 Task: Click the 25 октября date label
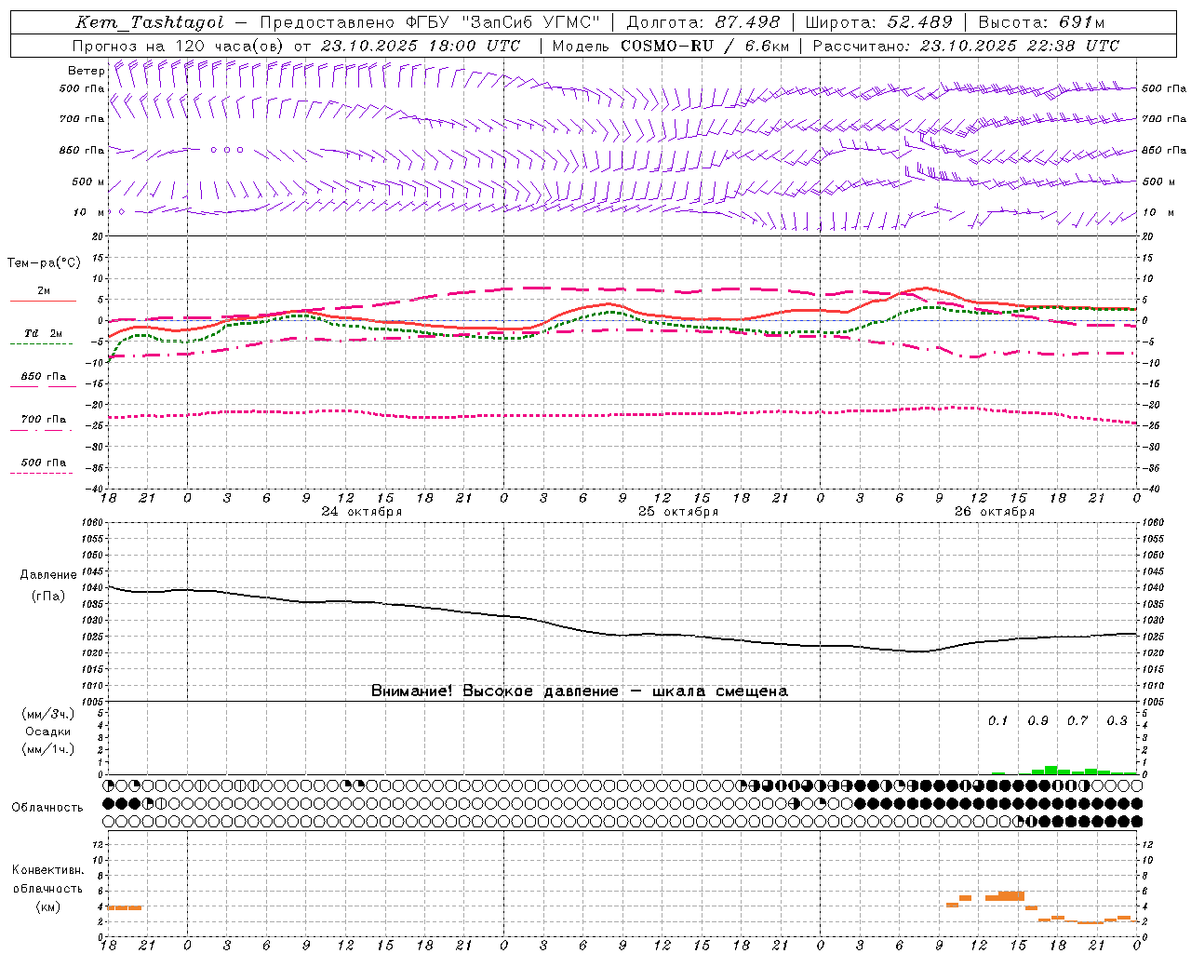coord(678,512)
